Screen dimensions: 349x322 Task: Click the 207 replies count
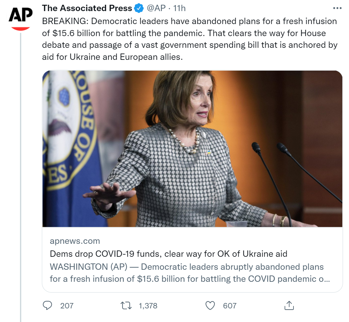67,306
